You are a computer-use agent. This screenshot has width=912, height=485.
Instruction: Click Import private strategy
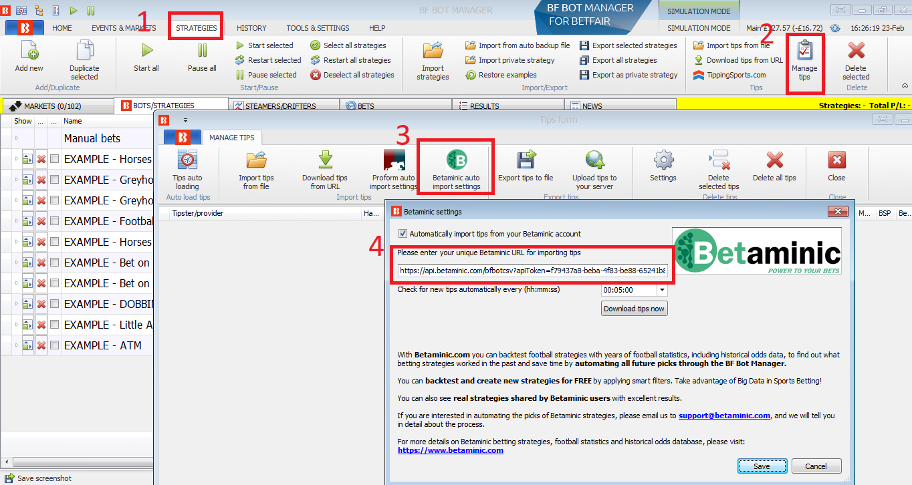click(x=510, y=60)
